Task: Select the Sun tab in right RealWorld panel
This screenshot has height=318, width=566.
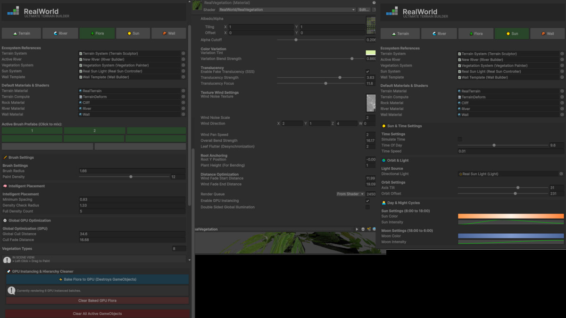Action: pyautogui.click(x=512, y=33)
